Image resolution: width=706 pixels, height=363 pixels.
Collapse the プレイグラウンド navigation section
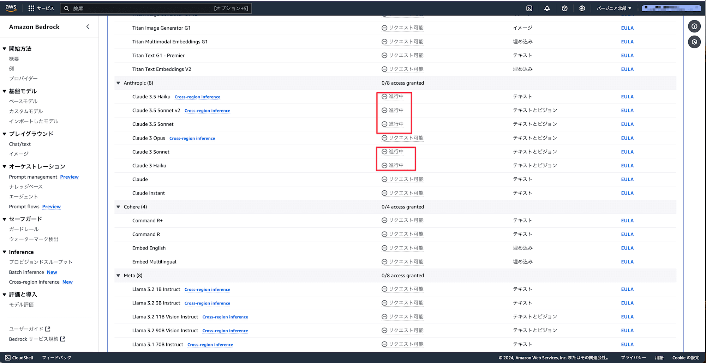pyautogui.click(x=5, y=134)
